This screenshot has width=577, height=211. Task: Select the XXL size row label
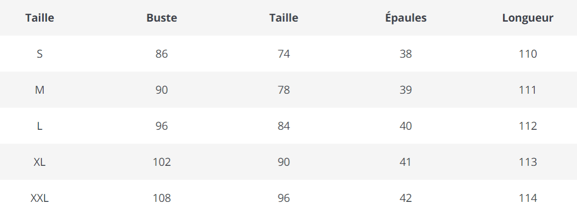[x=39, y=198]
